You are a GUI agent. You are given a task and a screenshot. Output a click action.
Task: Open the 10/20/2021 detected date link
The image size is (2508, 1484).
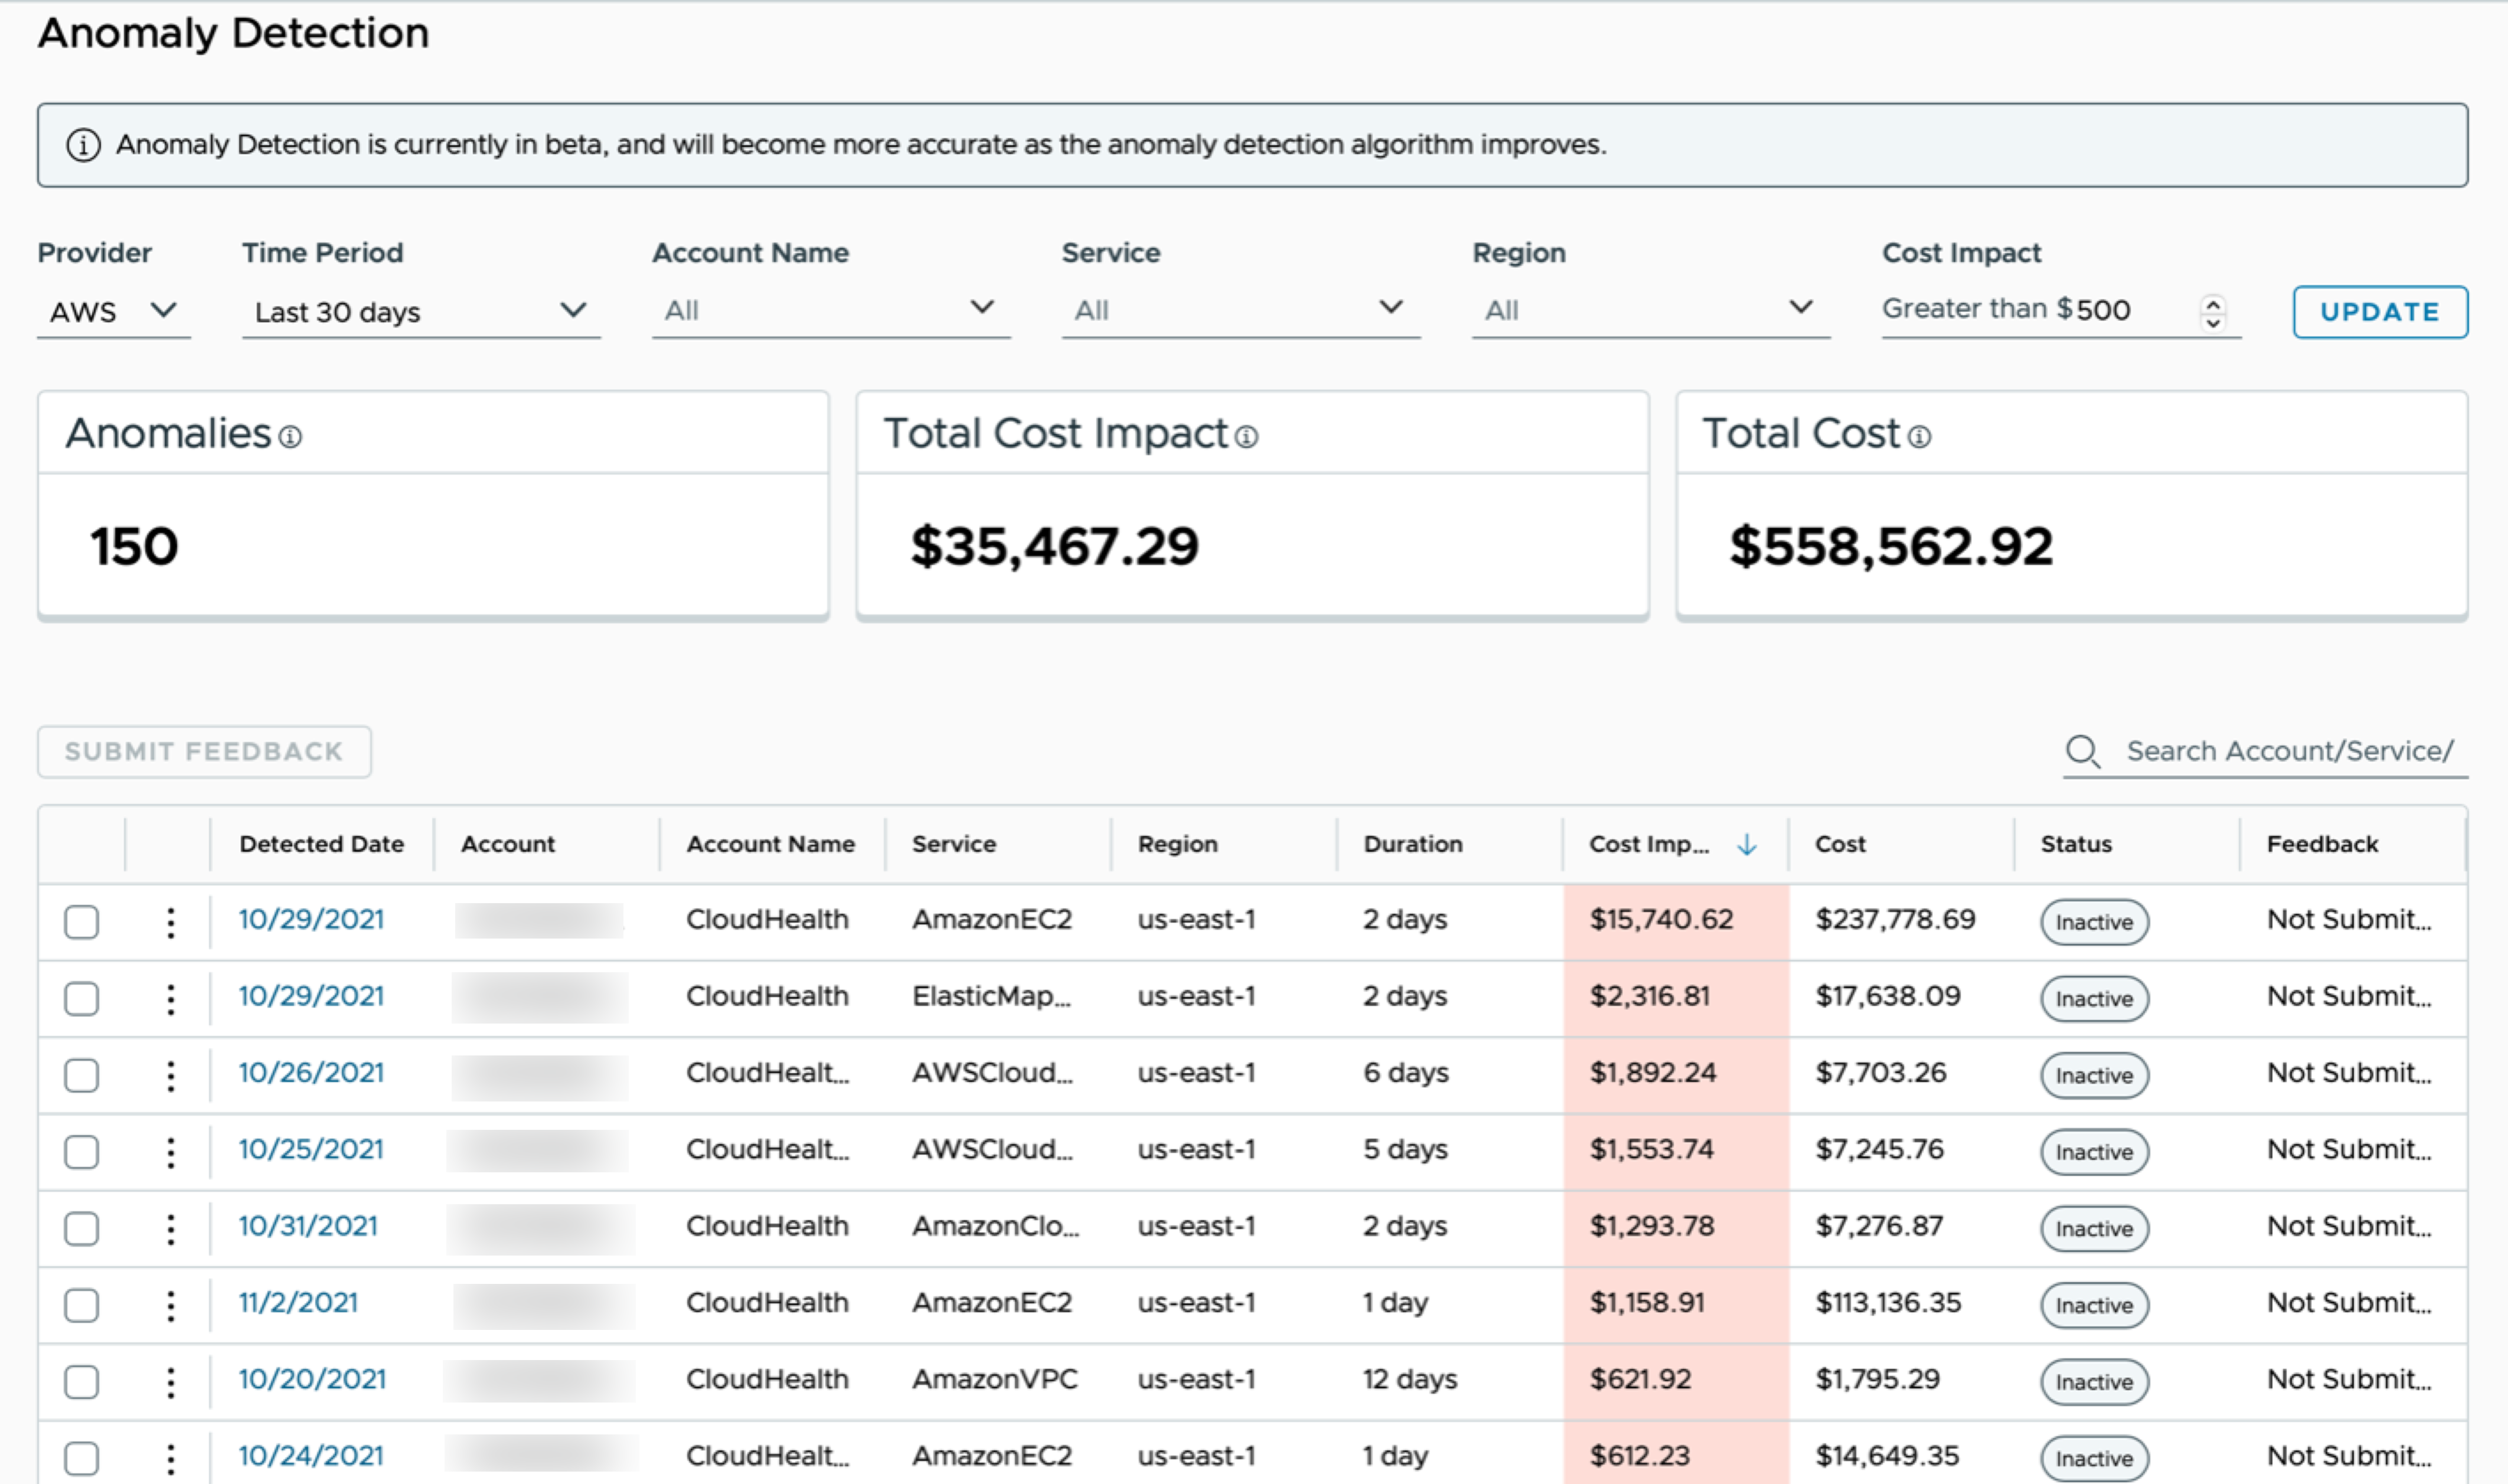[312, 1380]
